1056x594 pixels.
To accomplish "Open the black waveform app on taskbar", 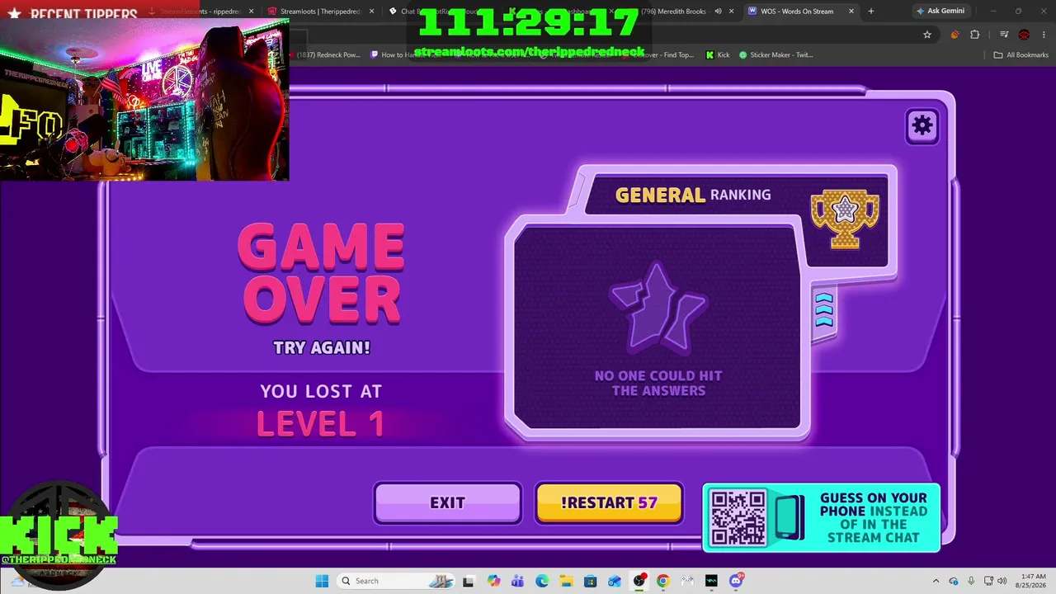I will [711, 581].
